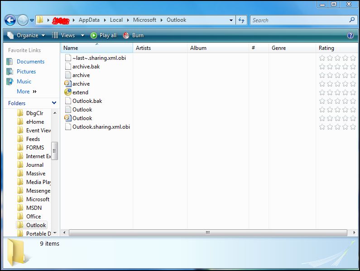Click the Outlook.bak blank file icon

68,101
